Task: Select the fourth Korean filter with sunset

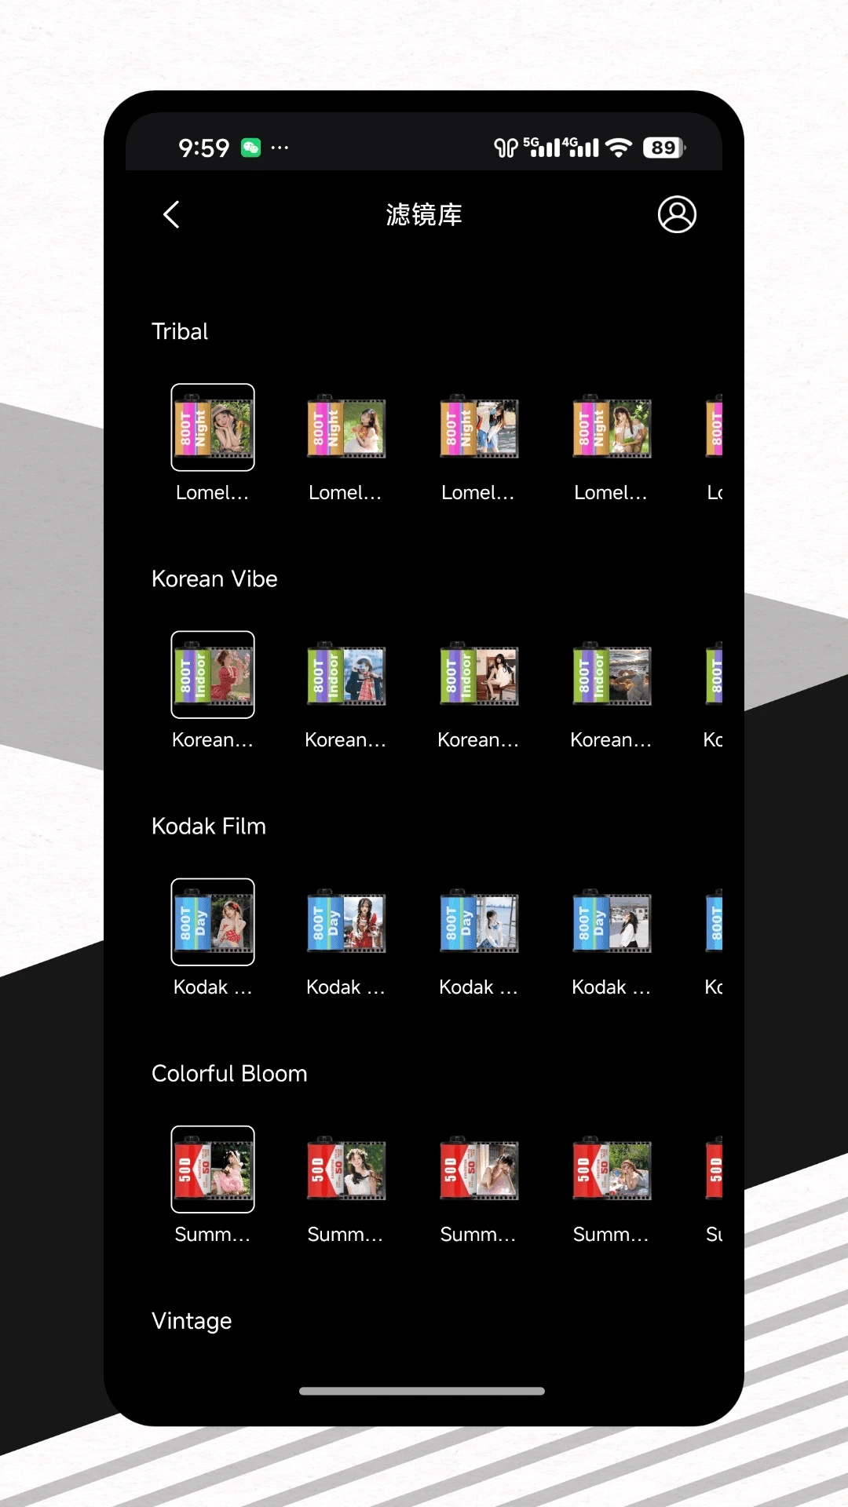Action: [x=611, y=675]
